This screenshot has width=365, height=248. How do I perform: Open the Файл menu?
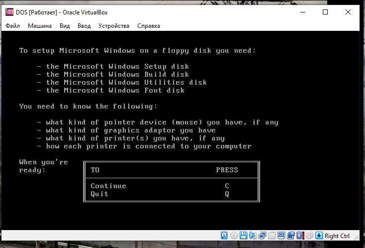[12, 26]
